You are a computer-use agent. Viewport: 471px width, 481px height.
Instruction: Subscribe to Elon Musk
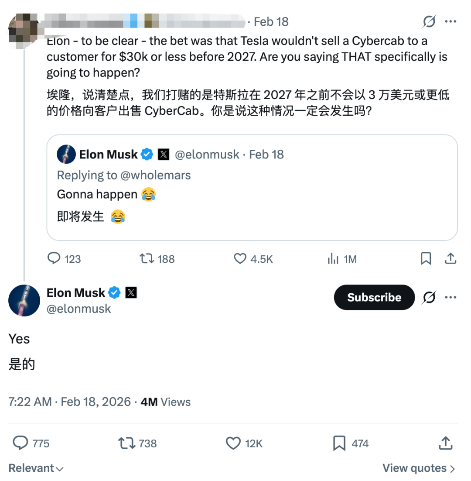pyautogui.click(x=374, y=297)
